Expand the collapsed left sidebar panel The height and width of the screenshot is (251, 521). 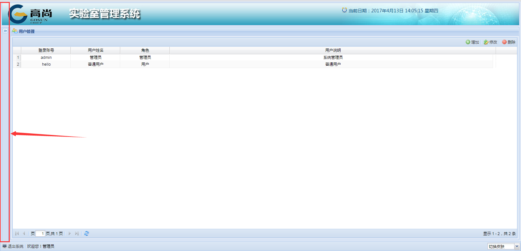pos(5,31)
